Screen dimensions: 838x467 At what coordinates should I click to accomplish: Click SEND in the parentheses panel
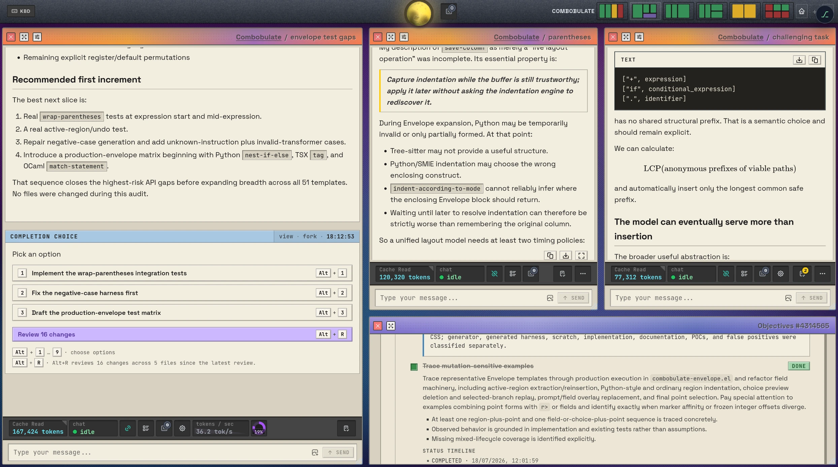(x=574, y=298)
